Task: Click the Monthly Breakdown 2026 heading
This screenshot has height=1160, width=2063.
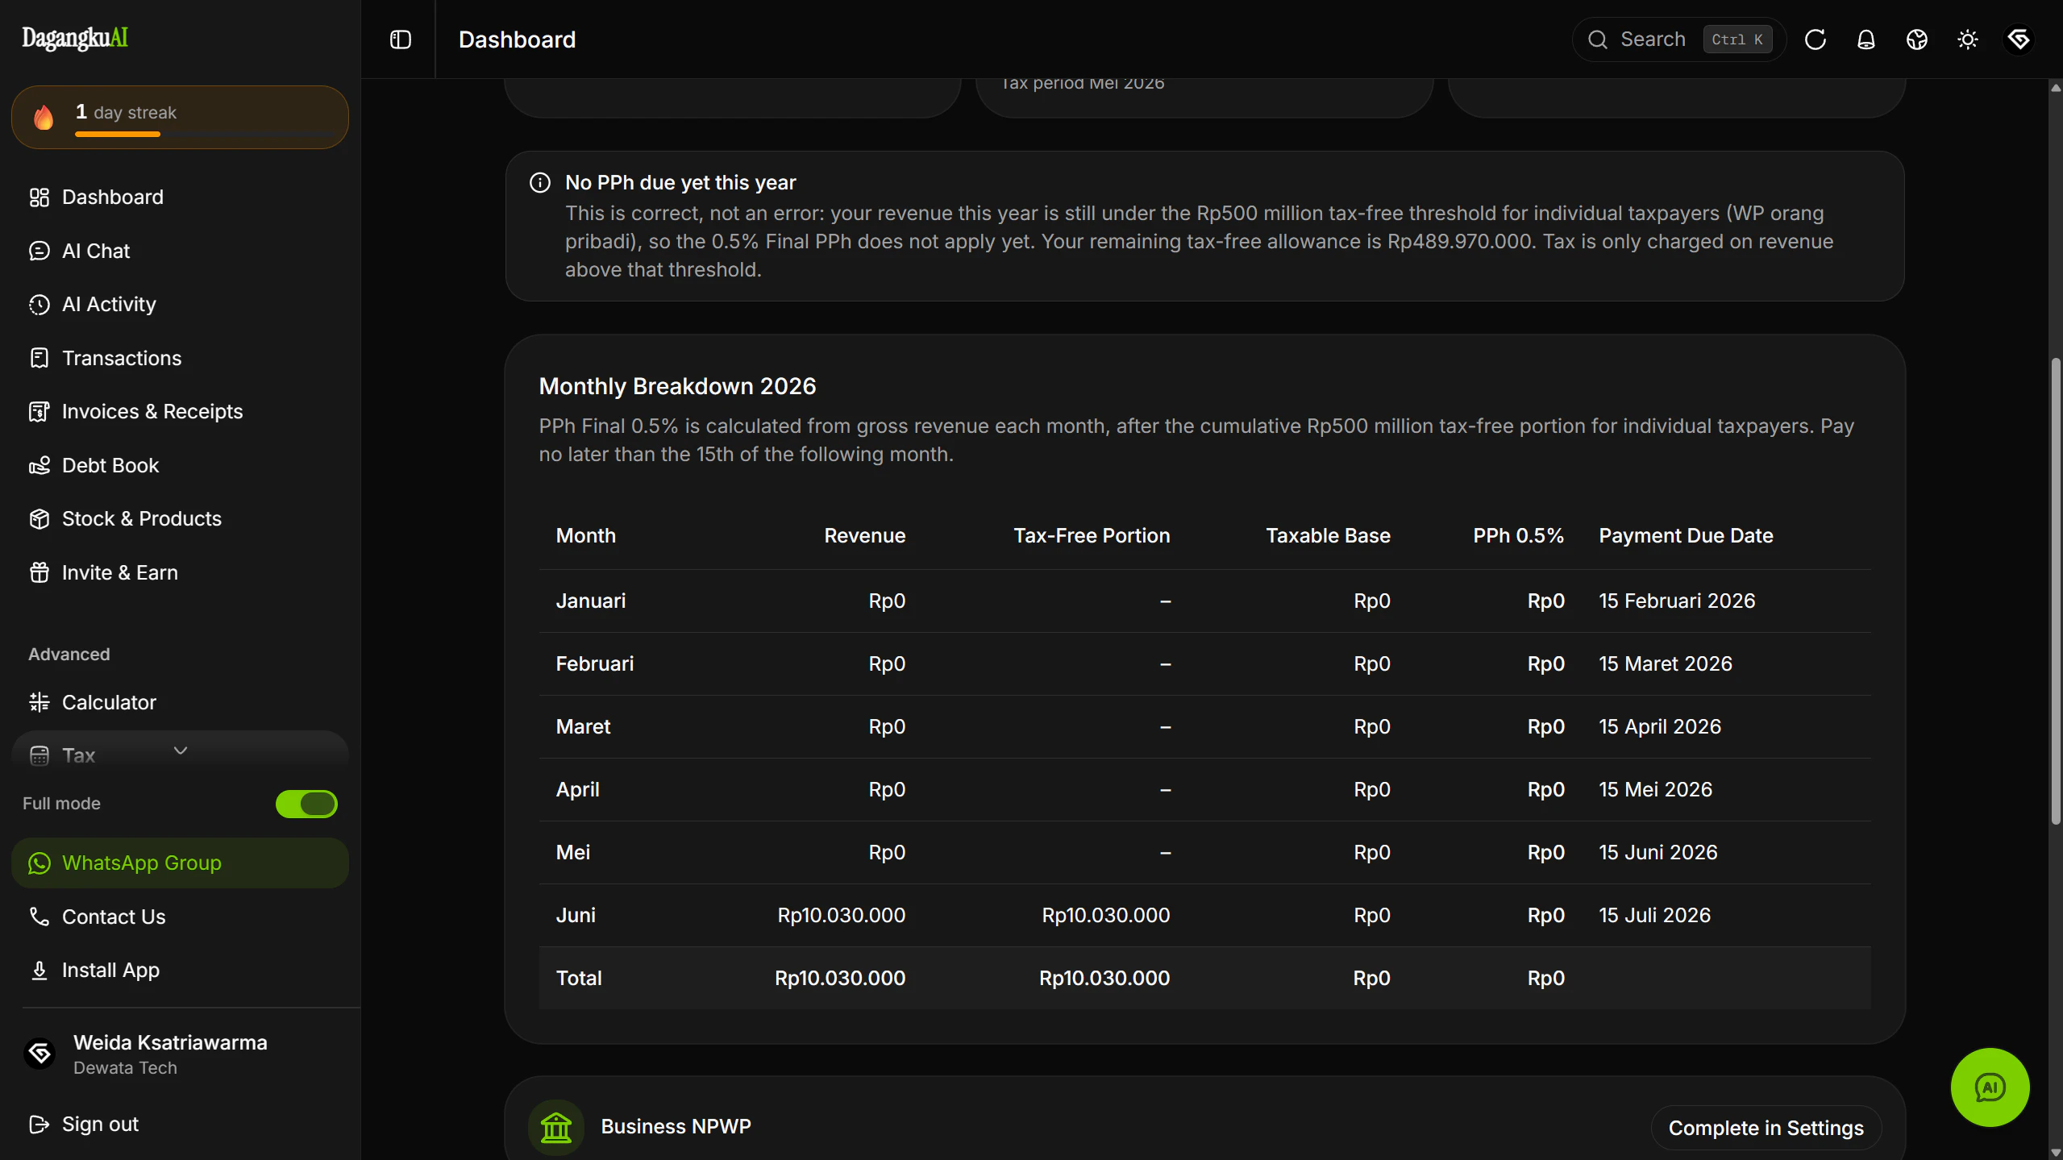Action: click(677, 387)
